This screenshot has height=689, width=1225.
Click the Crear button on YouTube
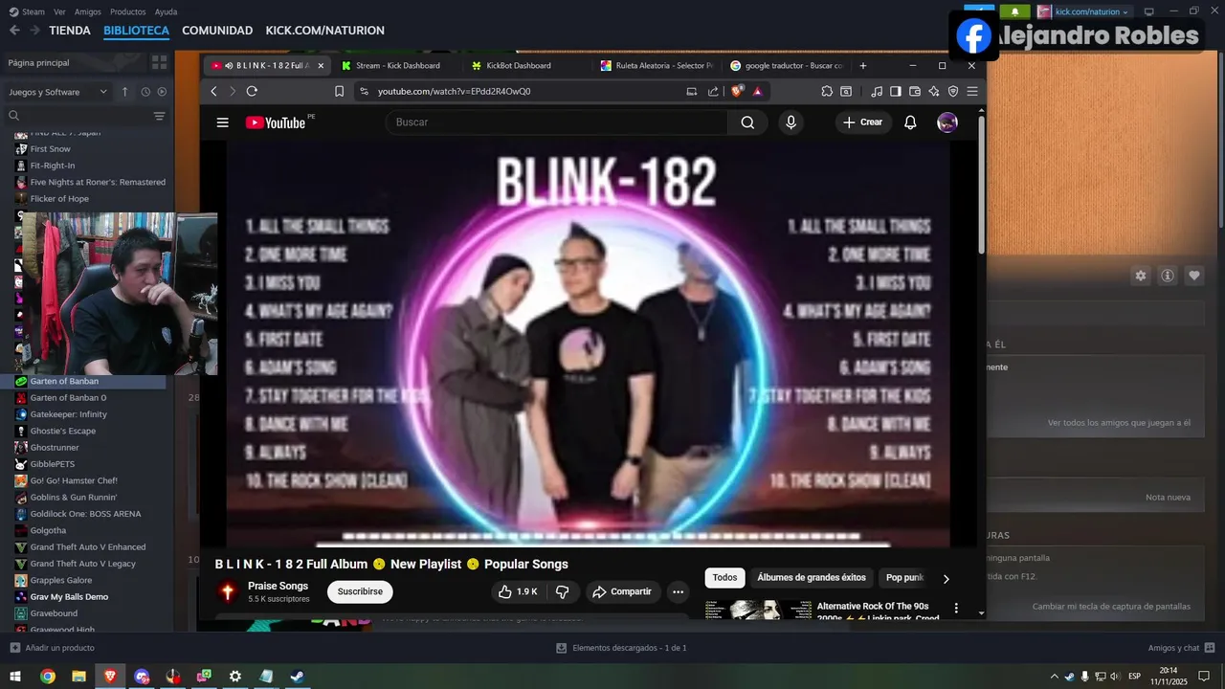862,122
